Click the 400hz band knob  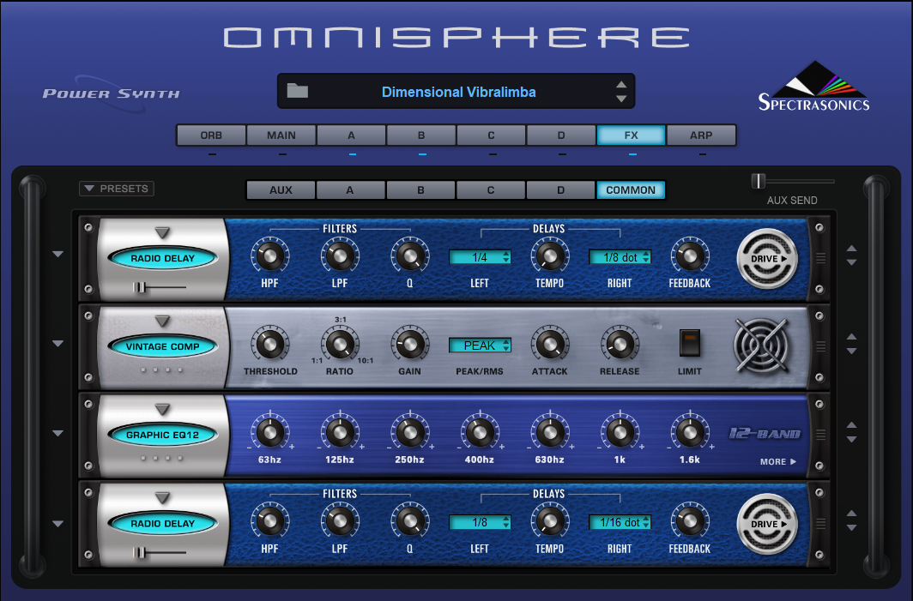pos(480,432)
